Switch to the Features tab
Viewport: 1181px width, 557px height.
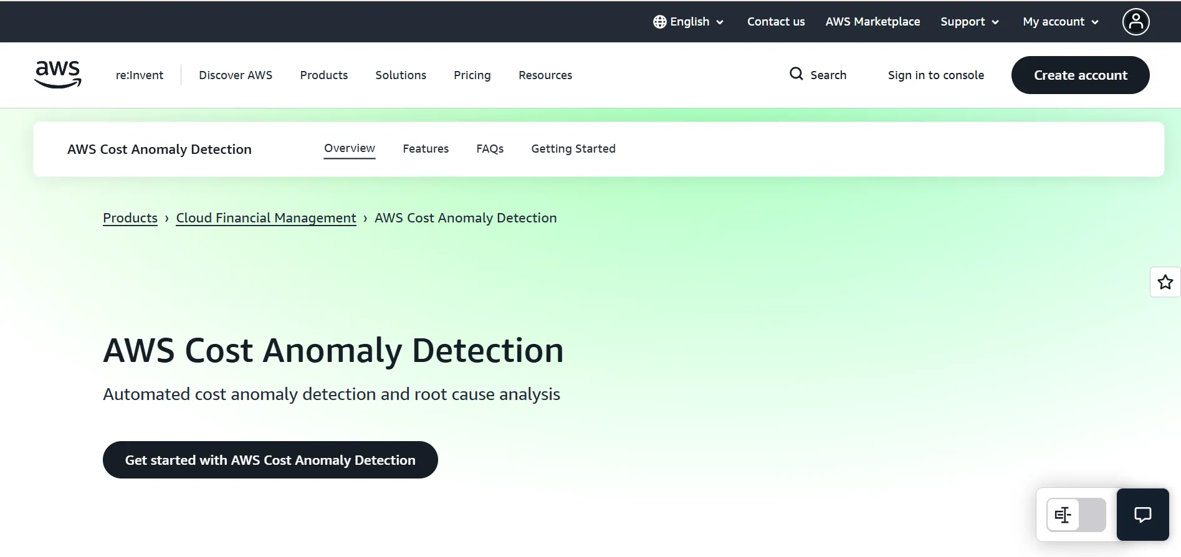tap(426, 149)
